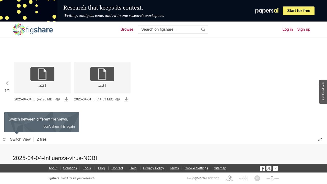Select the first .ZST file thumbnail

tap(42, 77)
